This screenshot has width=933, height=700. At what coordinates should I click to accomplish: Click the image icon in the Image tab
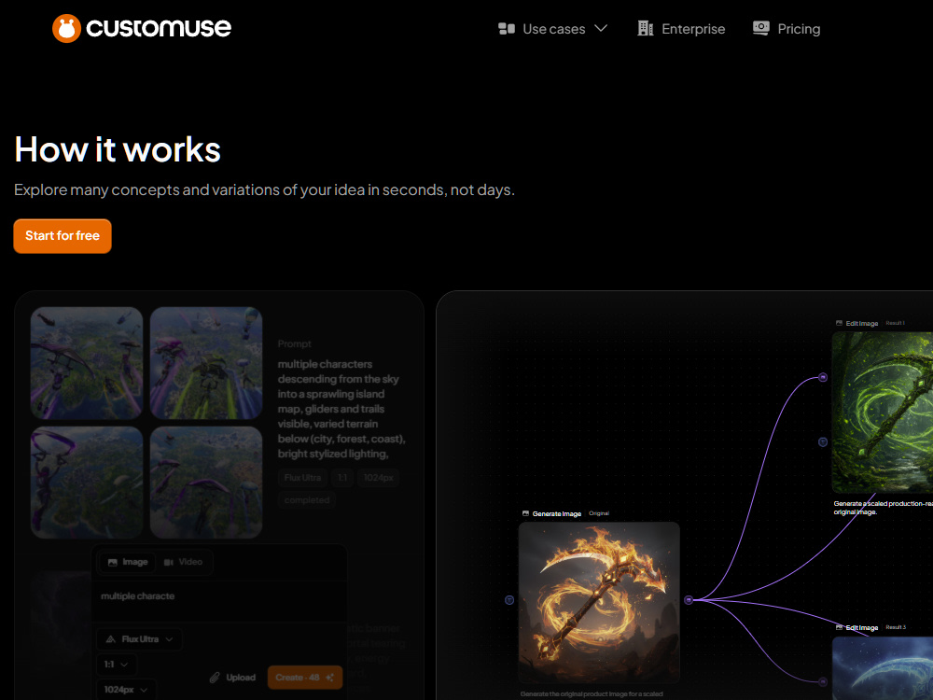click(x=113, y=563)
